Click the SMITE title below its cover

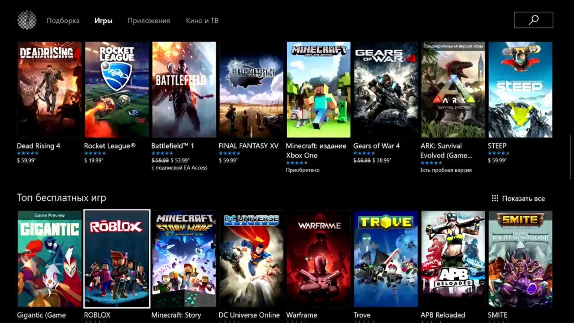(x=498, y=315)
